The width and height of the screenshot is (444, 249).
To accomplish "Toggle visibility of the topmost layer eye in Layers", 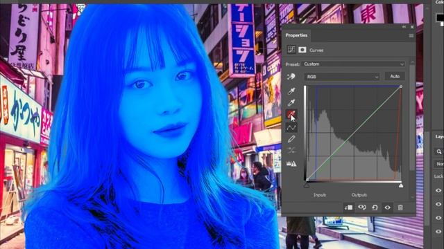I will 438,190.
